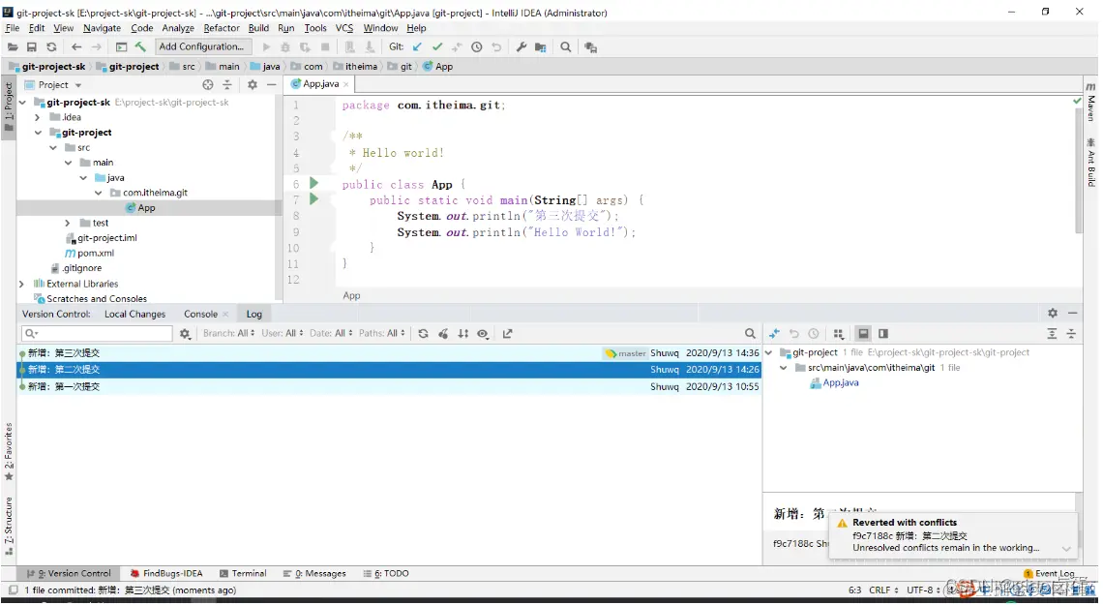1103x605 pixels.
Task: Refresh the Git log with the reload icon
Action: coord(423,334)
